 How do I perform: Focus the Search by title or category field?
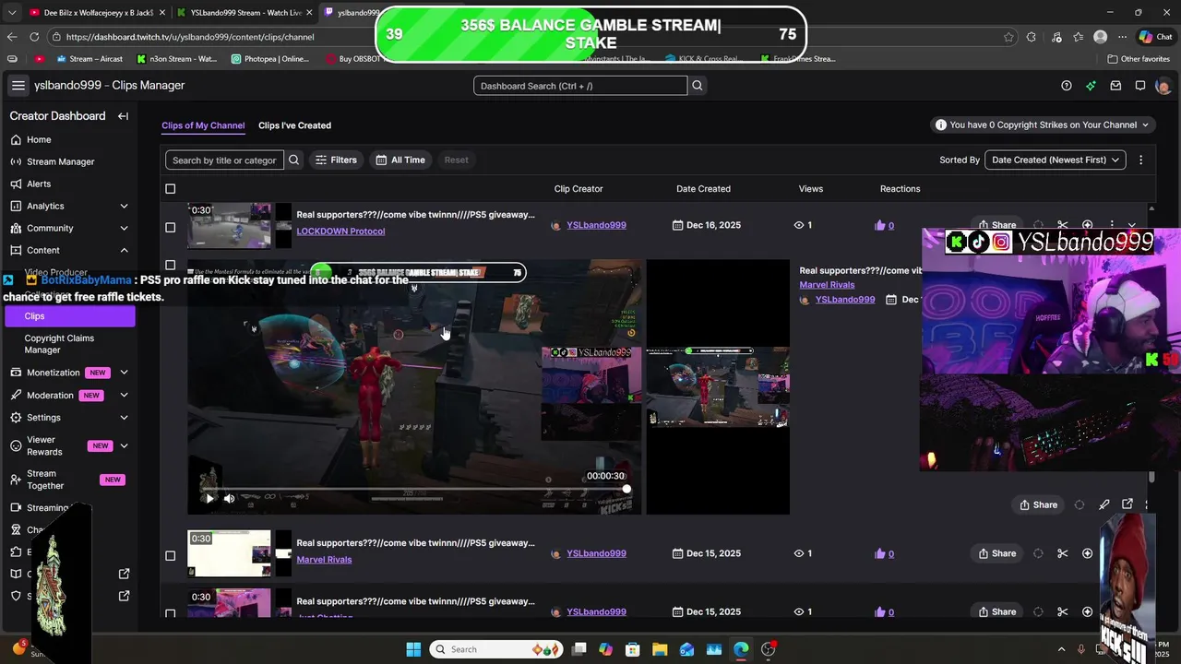[x=224, y=160]
